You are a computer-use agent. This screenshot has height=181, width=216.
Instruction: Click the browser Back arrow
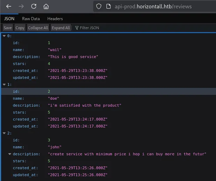[x=9, y=6]
